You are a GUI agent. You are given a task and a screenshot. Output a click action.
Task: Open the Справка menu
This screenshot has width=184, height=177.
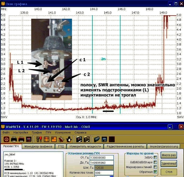[80, 133]
